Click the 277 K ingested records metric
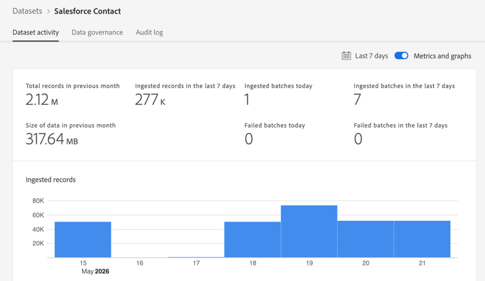The image size is (485, 281). point(150,100)
